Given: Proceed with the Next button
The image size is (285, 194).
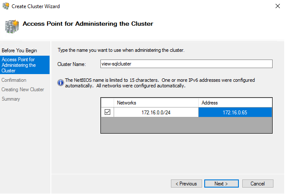Looking at the screenshot, I should click(x=221, y=184).
